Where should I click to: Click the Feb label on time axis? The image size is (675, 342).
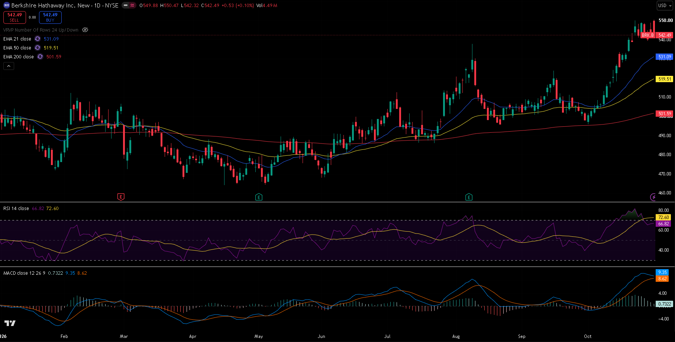[64, 336]
